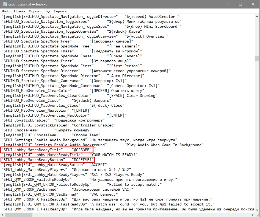Click "SFUI_Lobby_MatchReadyButton" key in Russian line
Screen dimensions: 260x217
(x=33, y=160)
